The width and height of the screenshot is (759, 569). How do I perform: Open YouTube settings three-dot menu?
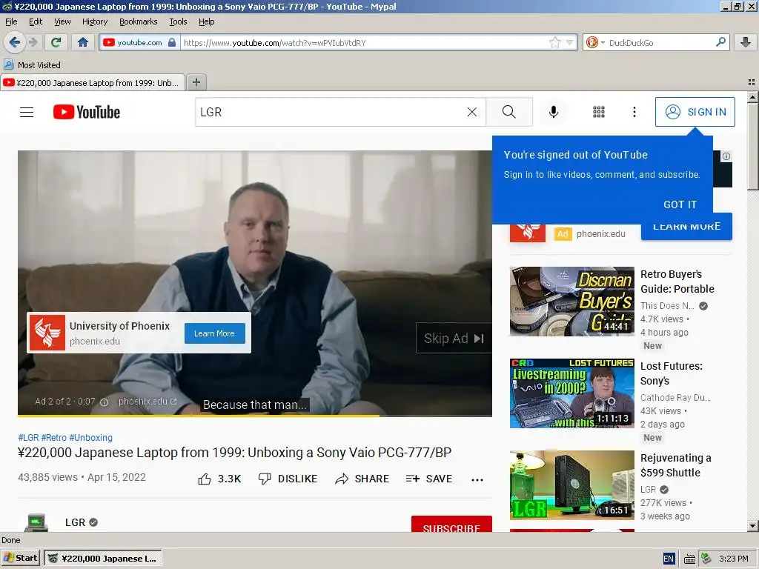[634, 113]
